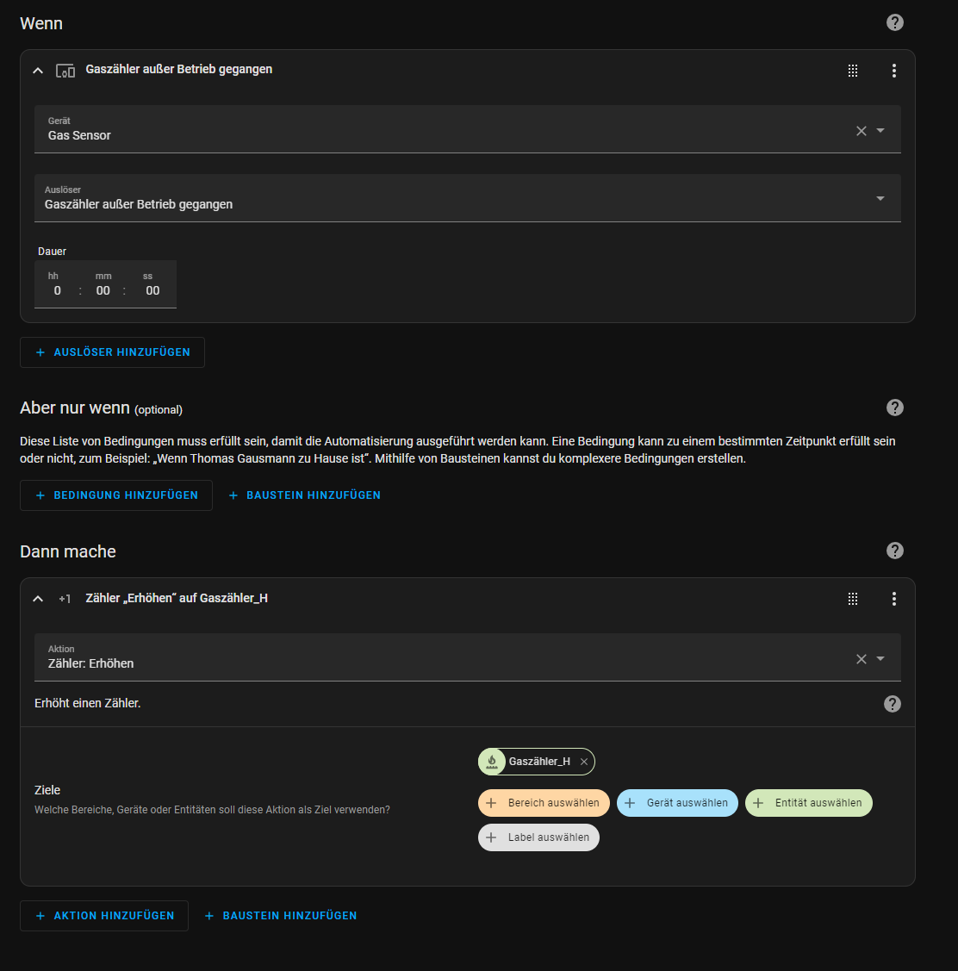Click help icon beside Erhöht einen Zähler
958x971 pixels.
pos(893,704)
